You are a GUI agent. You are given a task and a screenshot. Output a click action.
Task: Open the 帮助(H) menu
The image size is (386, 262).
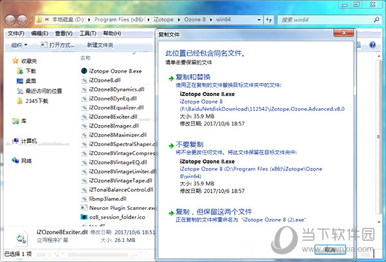pyautogui.click(x=112, y=33)
